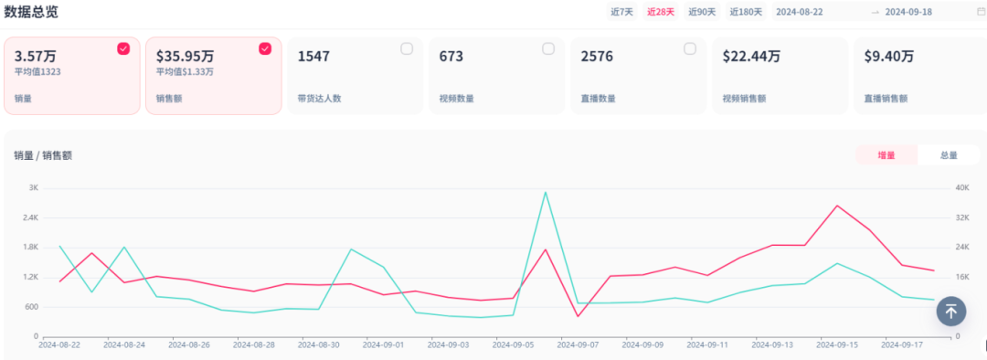The image size is (987, 360).
Task: Click the 2024-09-09 x-axis label
Action: pyautogui.click(x=642, y=344)
